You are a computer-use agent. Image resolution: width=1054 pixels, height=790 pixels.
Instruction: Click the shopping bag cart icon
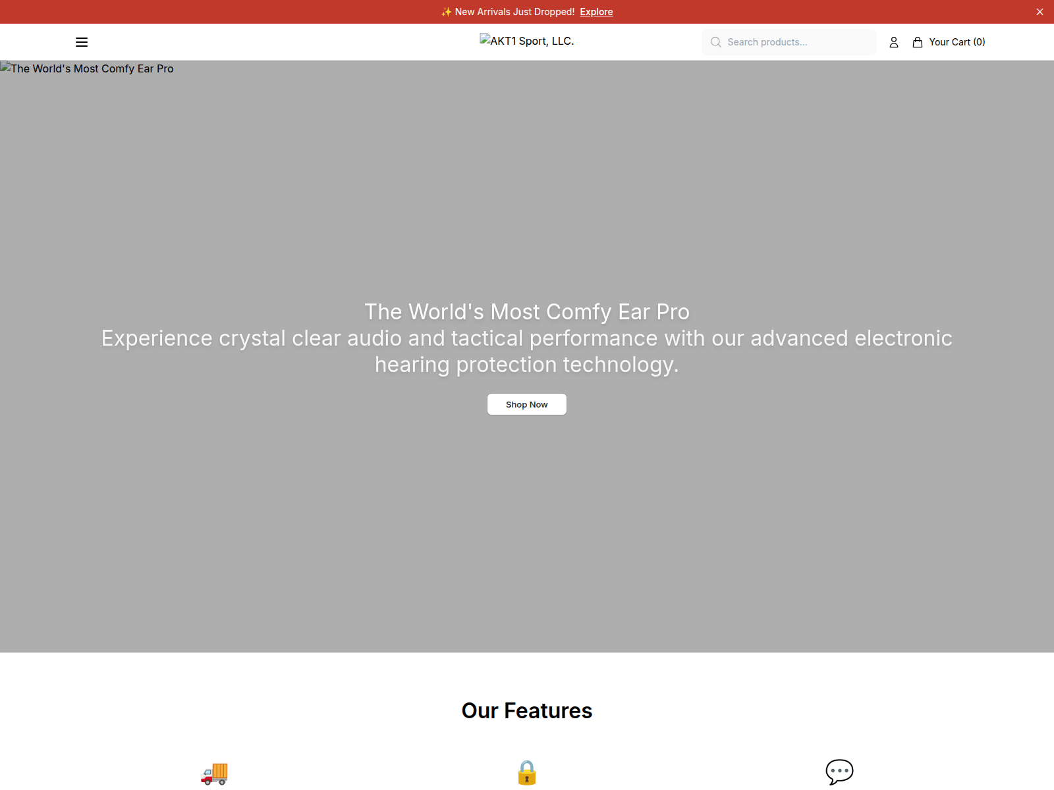(x=917, y=42)
